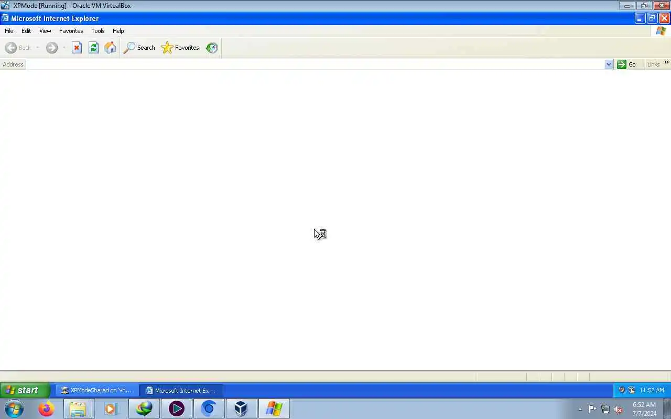Viewport: 671px width, 419px height.
Task: Click the muted volume tray icon
Action: [x=619, y=409]
